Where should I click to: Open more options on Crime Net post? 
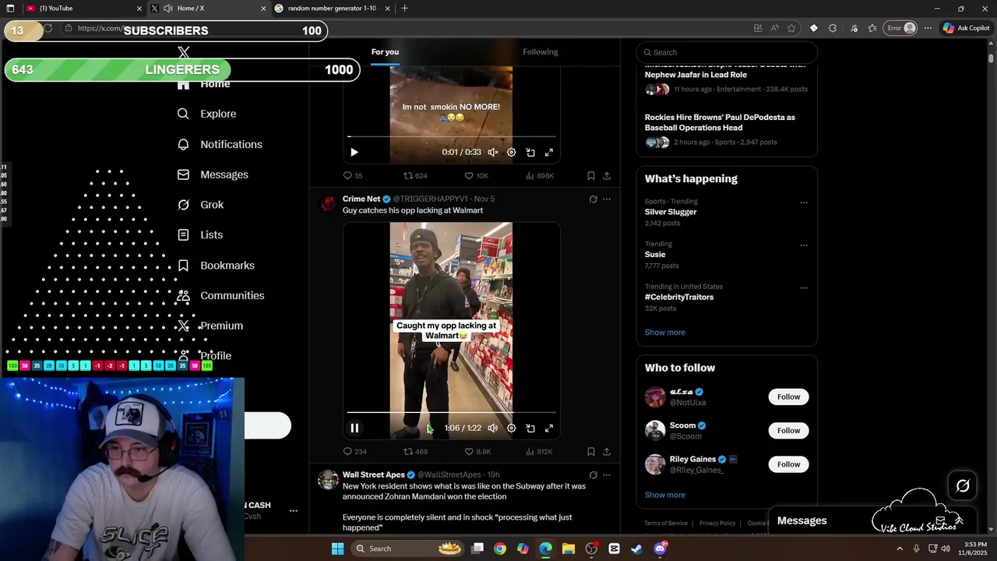pos(607,199)
